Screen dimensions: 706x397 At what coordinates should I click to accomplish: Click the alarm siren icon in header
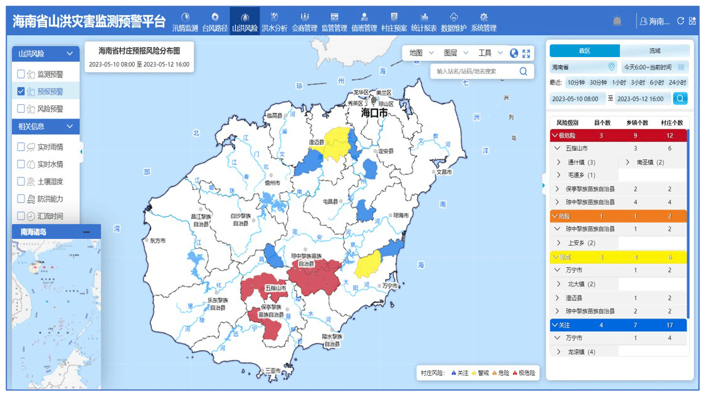point(617,21)
